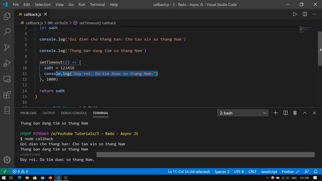
Task: Switch to the OUTPUT panel tab
Action: (49, 113)
